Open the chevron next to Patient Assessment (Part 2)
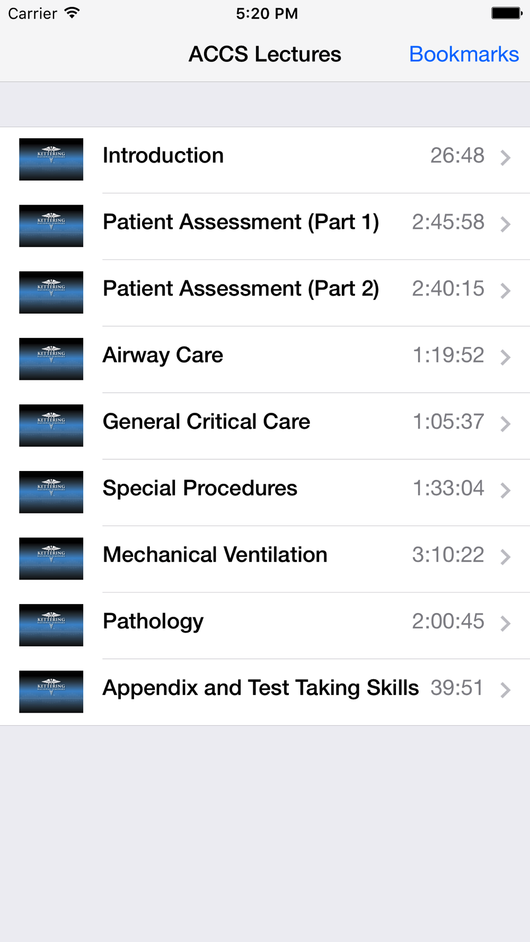The width and height of the screenshot is (530, 942). (x=506, y=290)
